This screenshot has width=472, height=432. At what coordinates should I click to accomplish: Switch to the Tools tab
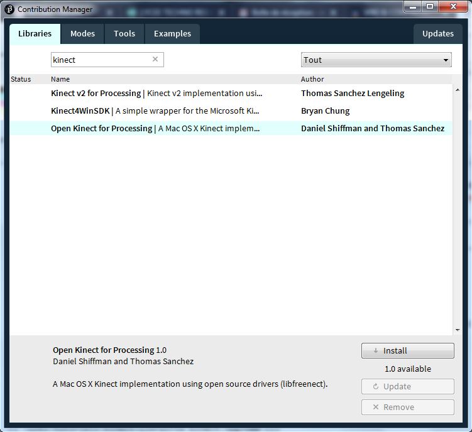click(x=124, y=34)
